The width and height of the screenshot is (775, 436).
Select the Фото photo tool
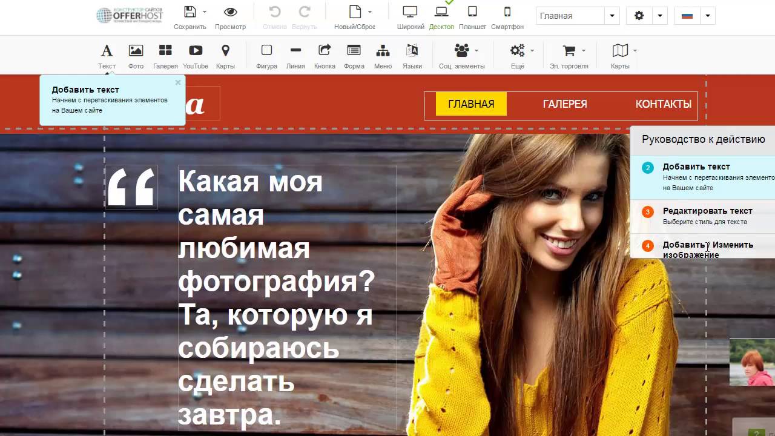coord(136,56)
